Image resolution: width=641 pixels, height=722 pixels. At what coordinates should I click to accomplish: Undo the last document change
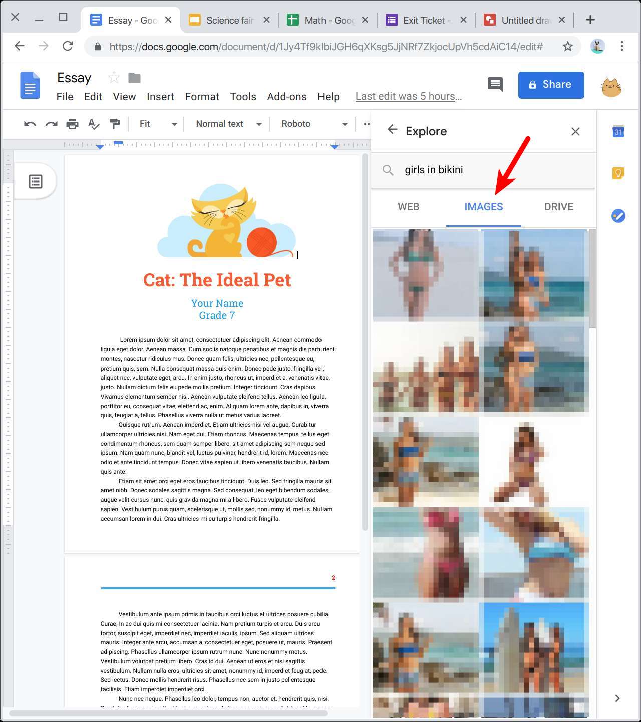[30, 124]
